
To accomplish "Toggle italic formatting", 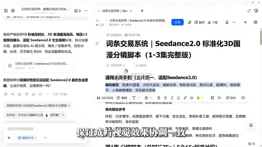I will [x=172, y=98].
